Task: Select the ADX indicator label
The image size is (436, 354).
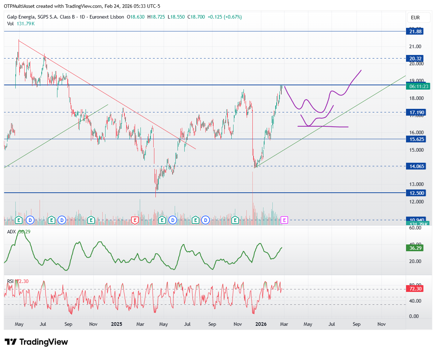Action: 12,232
